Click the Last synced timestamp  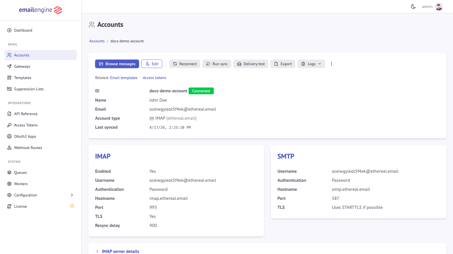(x=170, y=127)
